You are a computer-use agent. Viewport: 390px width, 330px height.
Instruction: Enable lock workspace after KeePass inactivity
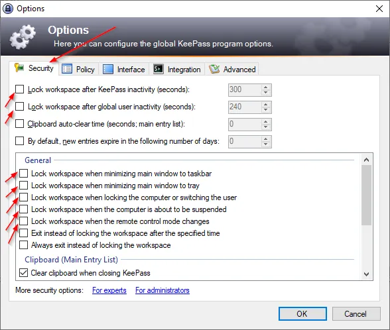point(20,89)
